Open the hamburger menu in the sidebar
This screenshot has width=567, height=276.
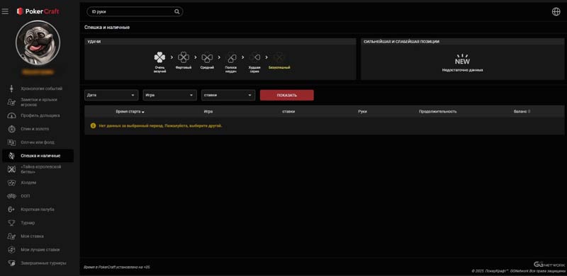click(x=5, y=11)
